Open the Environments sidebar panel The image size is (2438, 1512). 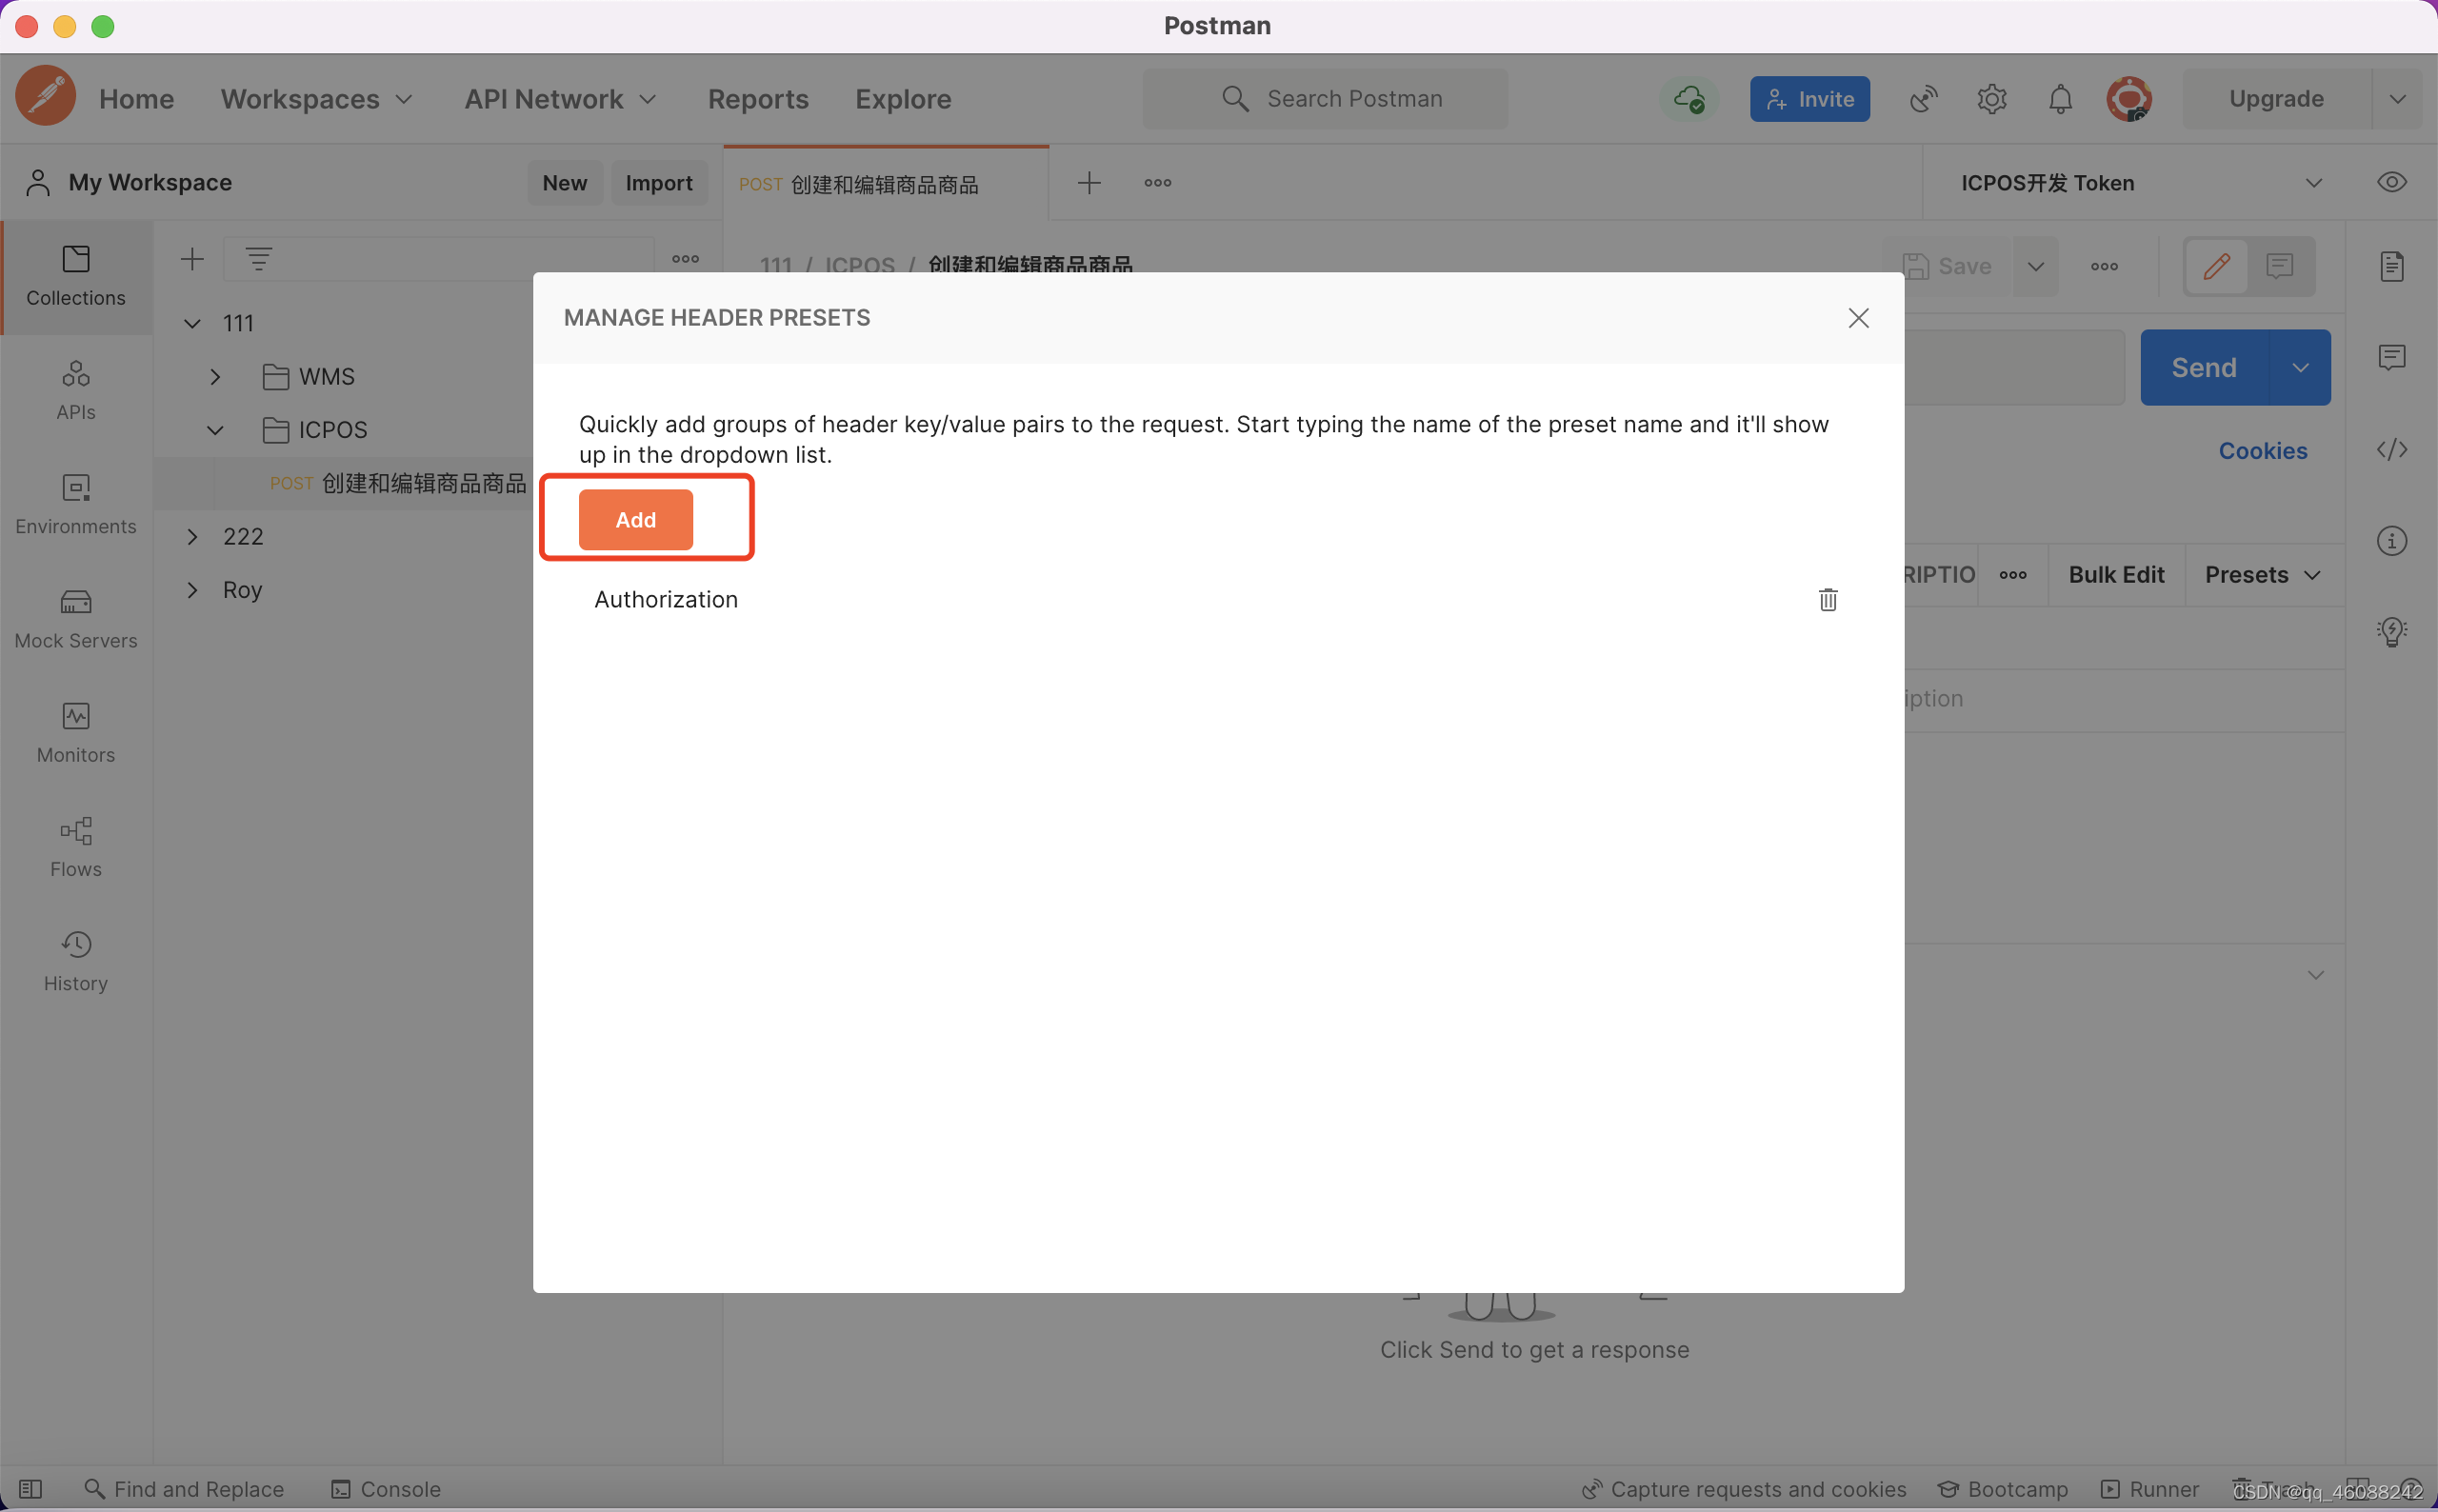76,503
